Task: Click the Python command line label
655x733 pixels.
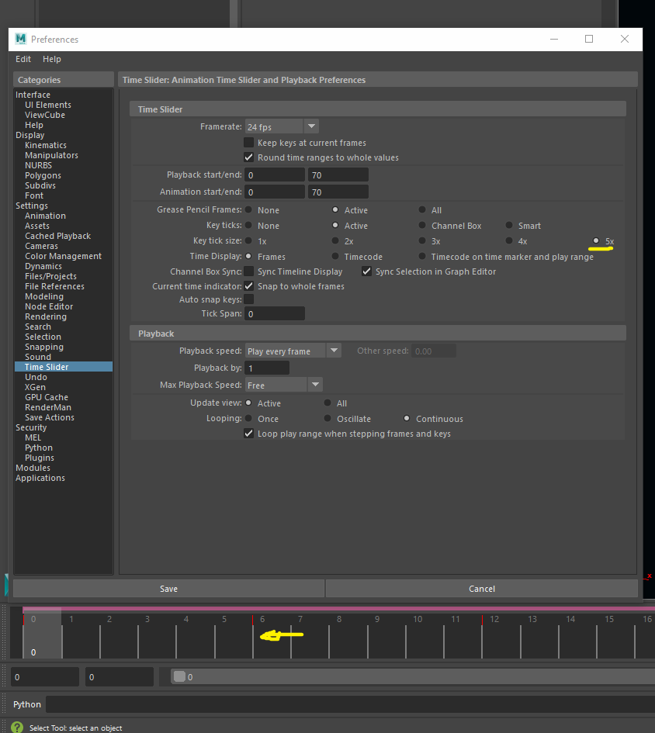Action: pyautogui.click(x=27, y=704)
